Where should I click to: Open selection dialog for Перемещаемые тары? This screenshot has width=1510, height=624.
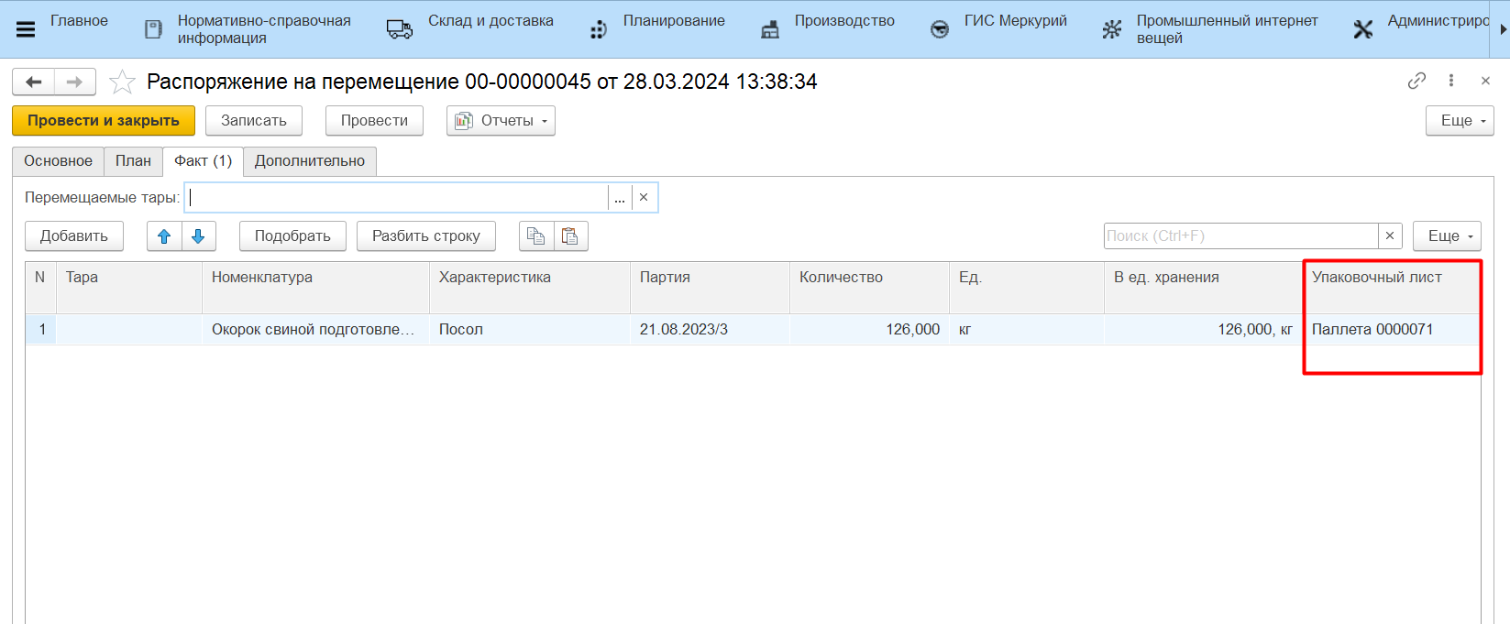pos(620,198)
